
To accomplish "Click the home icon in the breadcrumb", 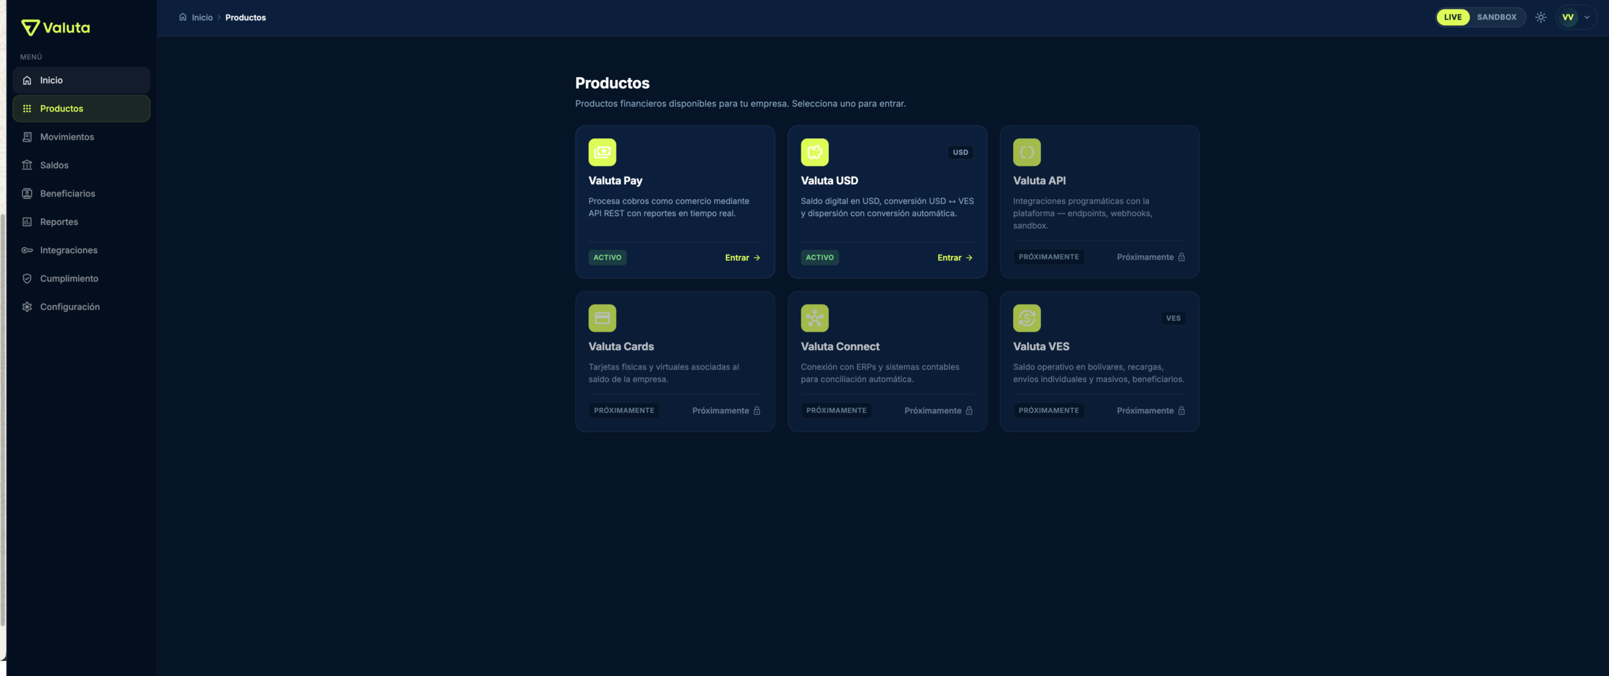I will pyautogui.click(x=183, y=18).
